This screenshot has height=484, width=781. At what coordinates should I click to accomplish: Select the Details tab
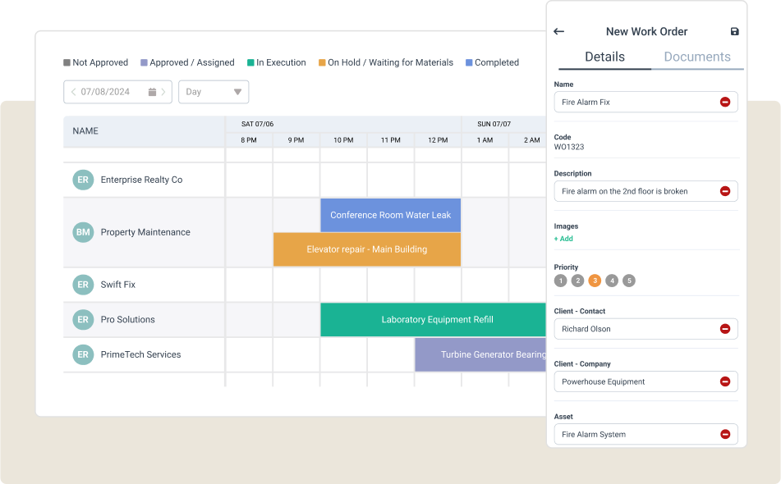click(604, 57)
